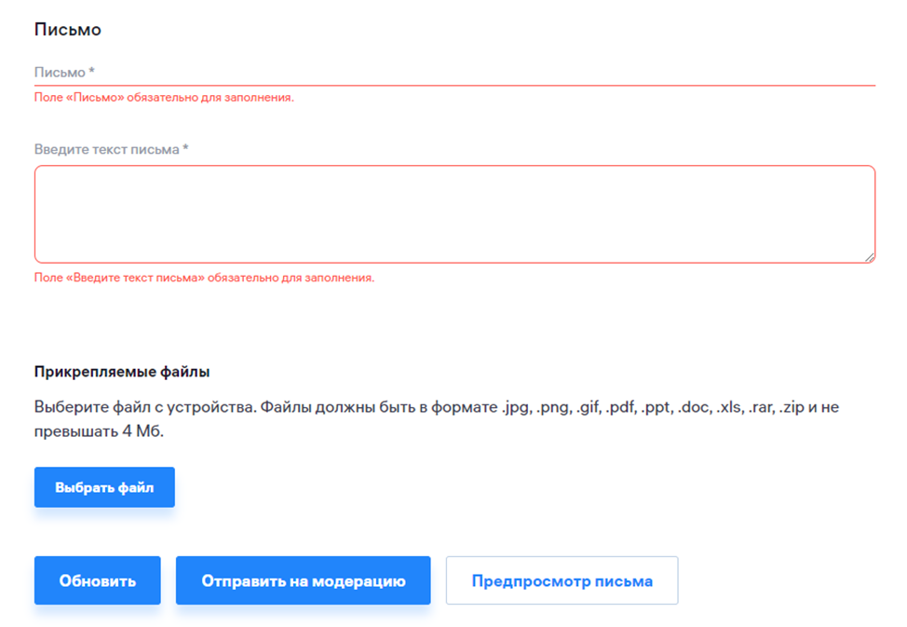
Task: Select the red error under the text area
Action: 204,278
